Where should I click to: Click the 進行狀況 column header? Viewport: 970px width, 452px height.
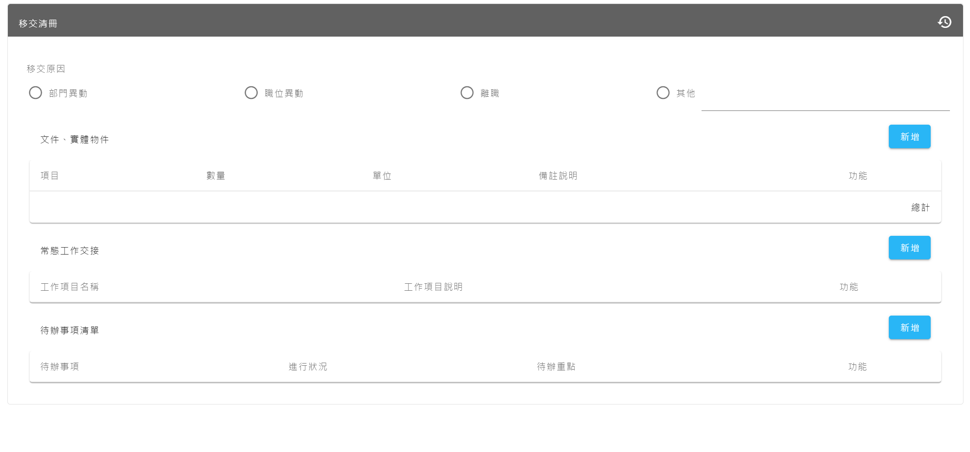pos(308,367)
